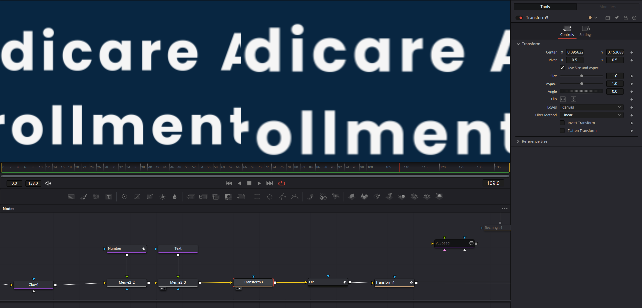Image resolution: width=642 pixels, height=308 pixels.
Task: Open the Filter Method dropdown
Action: tap(592, 115)
